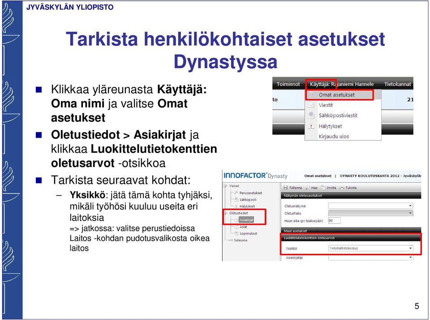Collapse the Yleiset tree node
This screenshot has width=430, height=320.
(x=225, y=186)
